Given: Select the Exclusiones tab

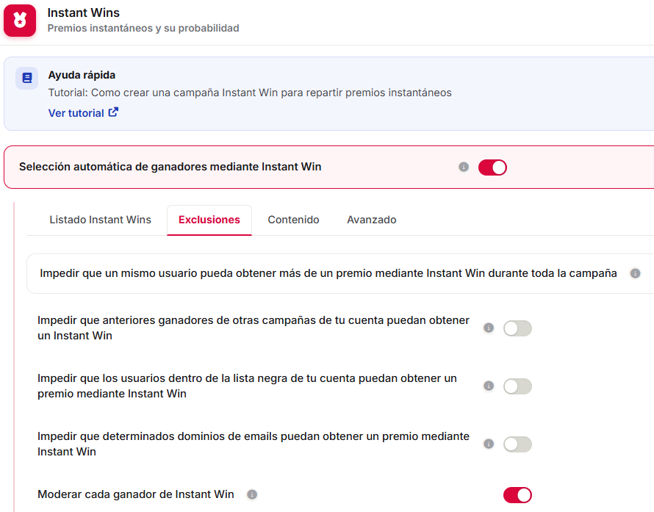Looking at the screenshot, I should click(x=209, y=220).
